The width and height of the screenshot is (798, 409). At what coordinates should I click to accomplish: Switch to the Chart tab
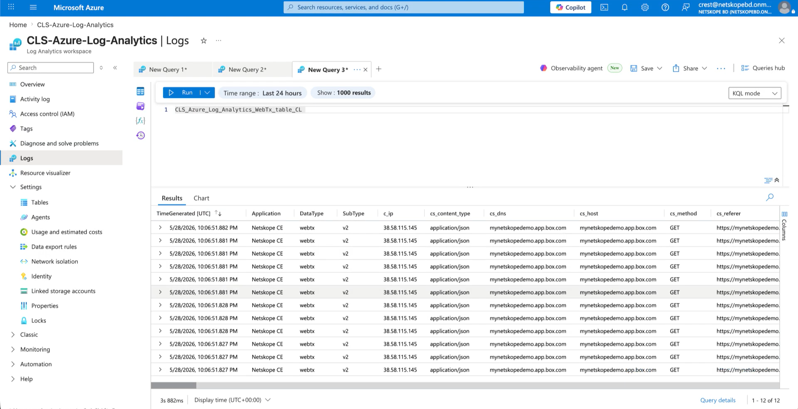pyautogui.click(x=201, y=198)
